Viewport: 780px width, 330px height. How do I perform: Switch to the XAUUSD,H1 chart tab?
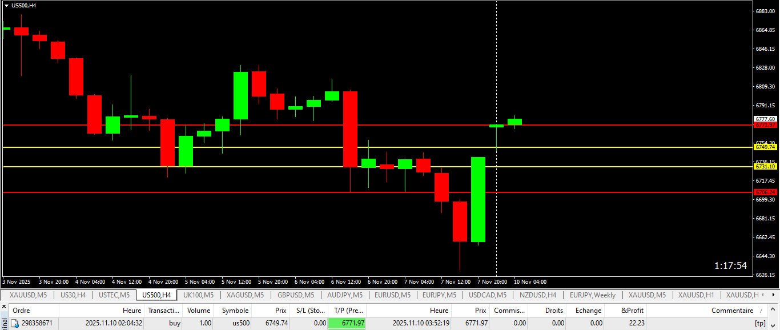click(x=697, y=295)
